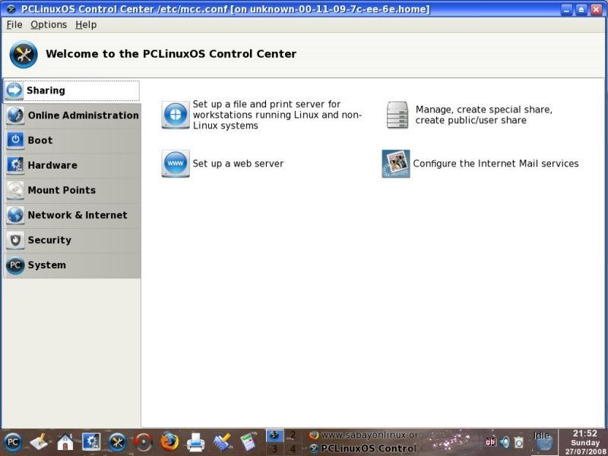Open the Home folder taskbar icon

(x=65, y=442)
